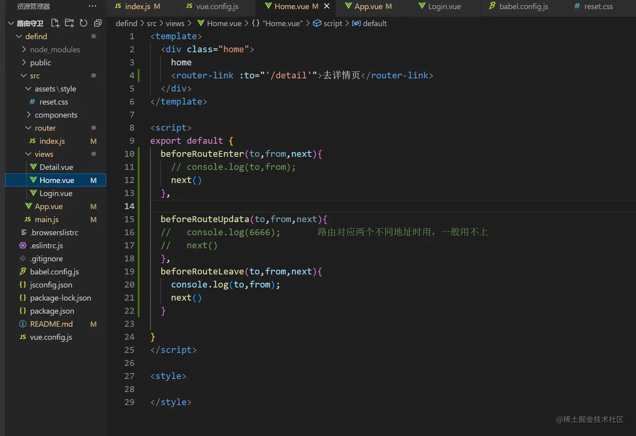
Task: Collapse the src folder
Action: coord(24,76)
